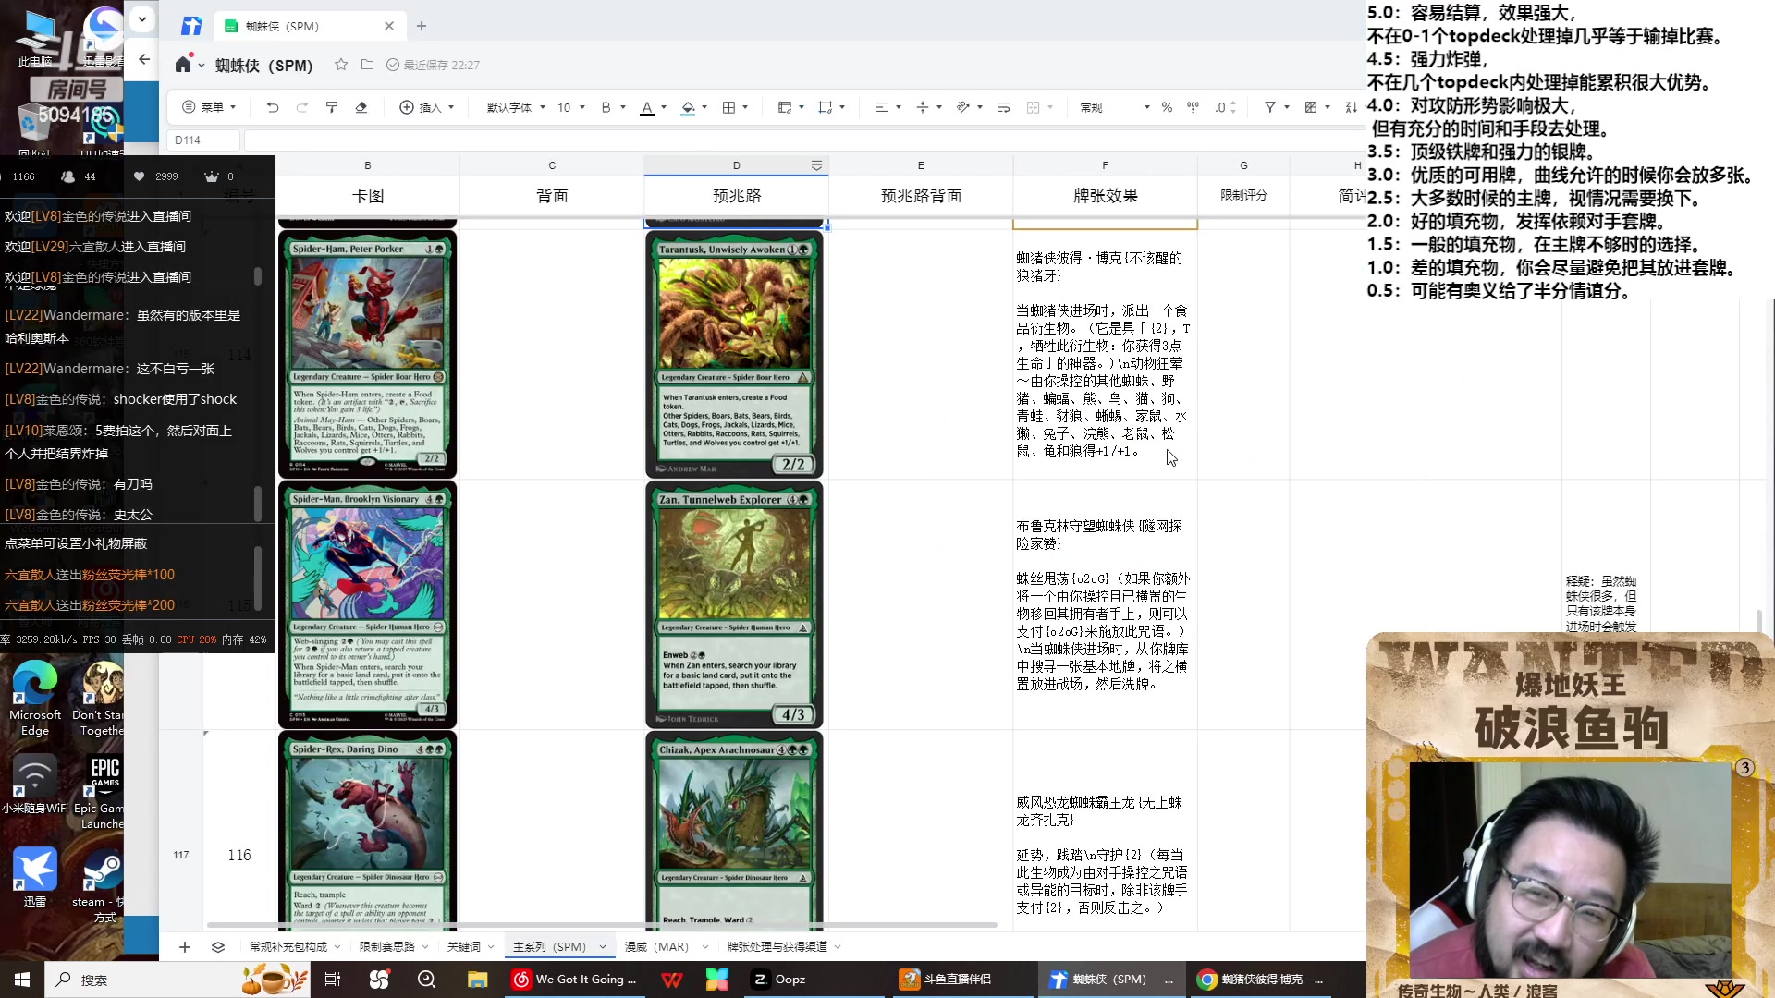Click the conditional formatting icon
The image size is (1775, 998).
[1311, 107]
